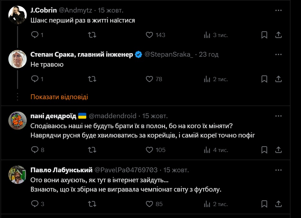Viewport: 301px width, 218px height.
Task: Reply to пані дендроїд's tweet with 8 replies
Action: [35, 150]
